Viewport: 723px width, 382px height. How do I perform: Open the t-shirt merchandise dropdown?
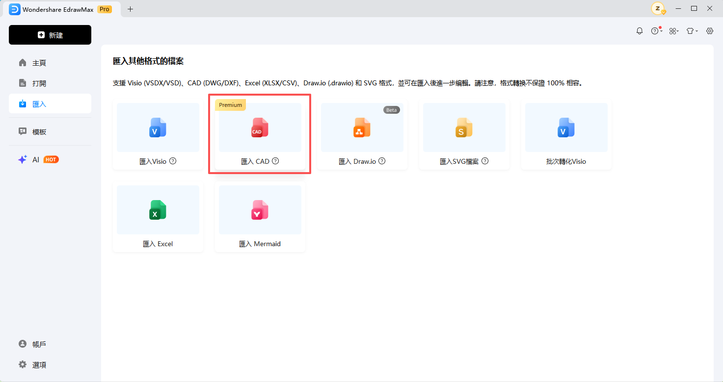point(692,30)
